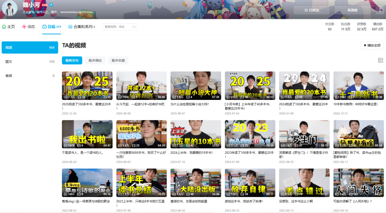This screenshot has height=213, width=386.
Task: Sort videos by 最多收藏
Action: click(118, 60)
